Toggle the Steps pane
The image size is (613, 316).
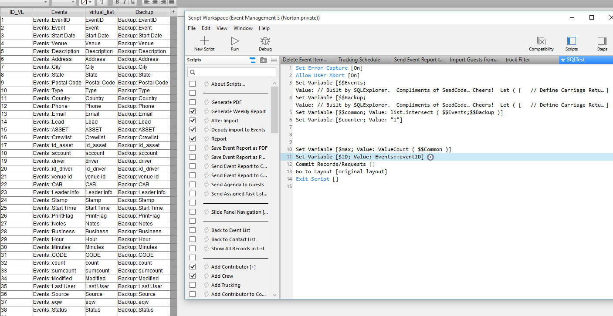pos(602,41)
